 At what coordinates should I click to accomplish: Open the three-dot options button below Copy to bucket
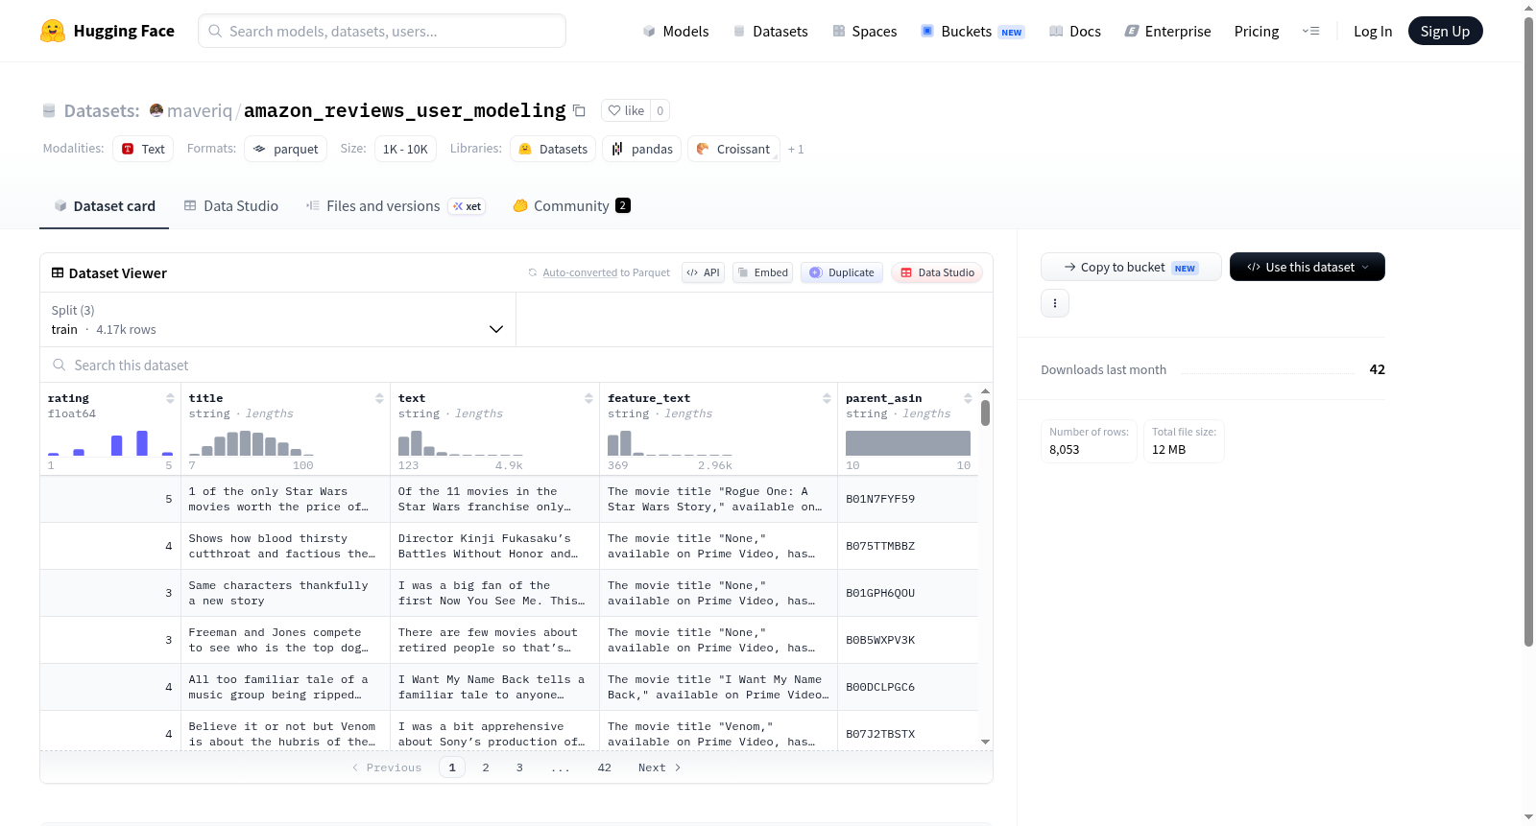pyautogui.click(x=1055, y=303)
